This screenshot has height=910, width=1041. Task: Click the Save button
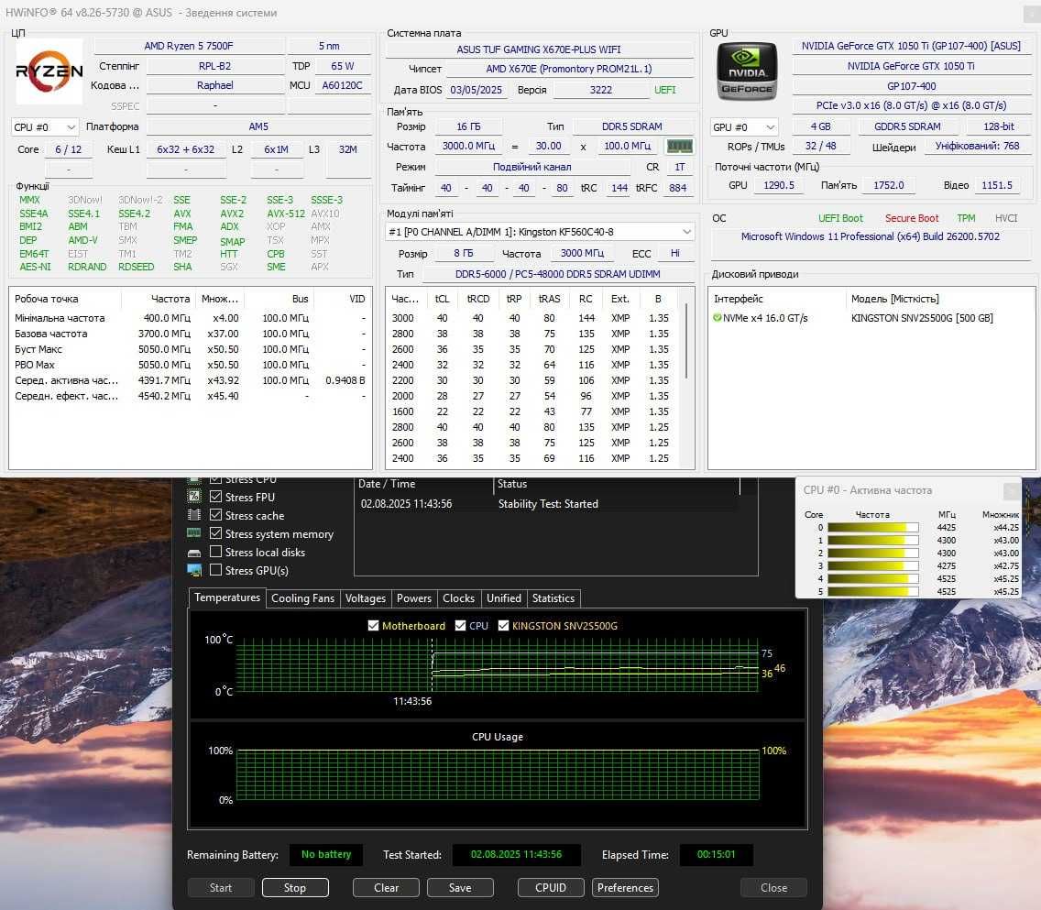coord(460,887)
